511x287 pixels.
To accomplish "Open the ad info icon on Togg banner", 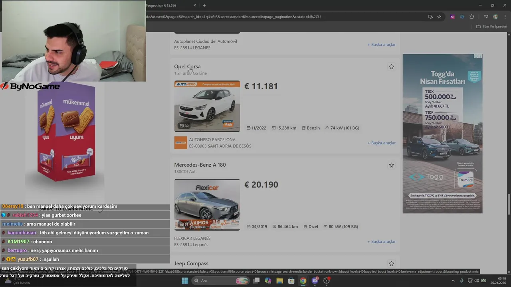I will 476,56.
